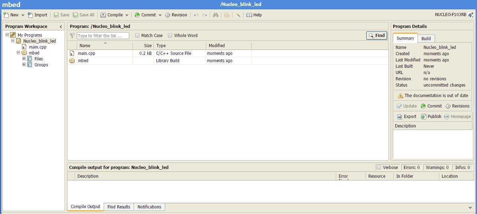477x214 pixels.
Task: Expand the Groups tree node
Action: click(24, 65)
